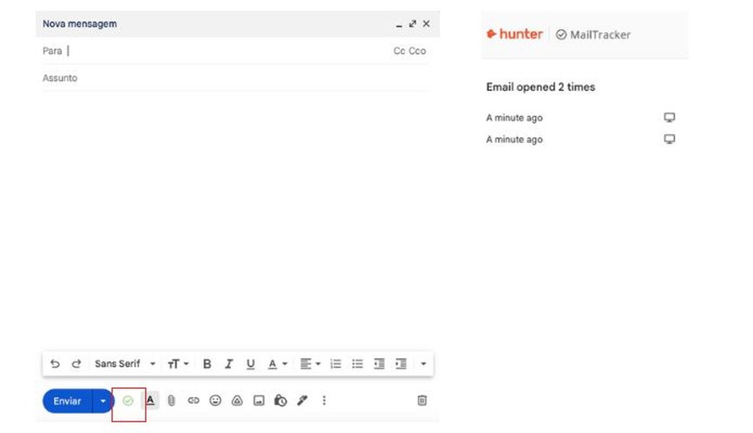The width and height of the screenshot is (753, 433).
Task: Decrease the indent level
Action: click(379, 364)
